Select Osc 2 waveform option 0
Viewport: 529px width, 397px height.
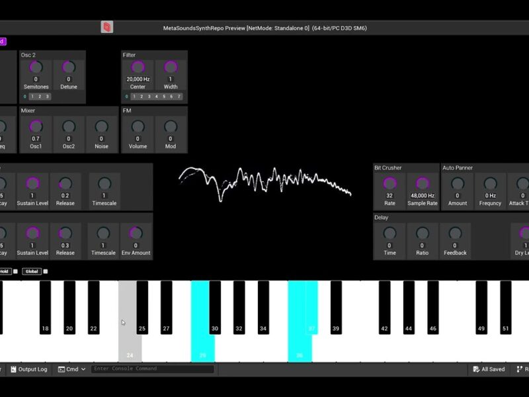(x=24, y=97)
